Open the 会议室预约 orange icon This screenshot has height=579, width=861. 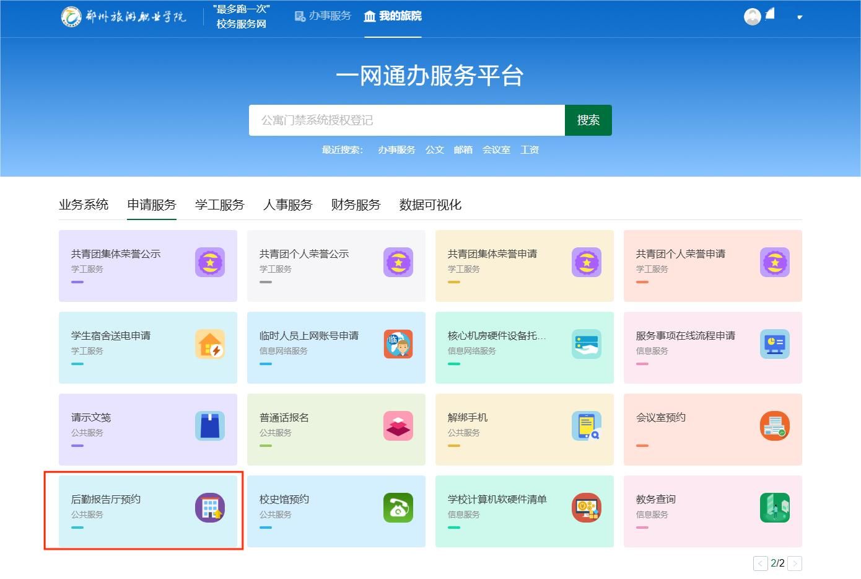(x=774, y=426)
